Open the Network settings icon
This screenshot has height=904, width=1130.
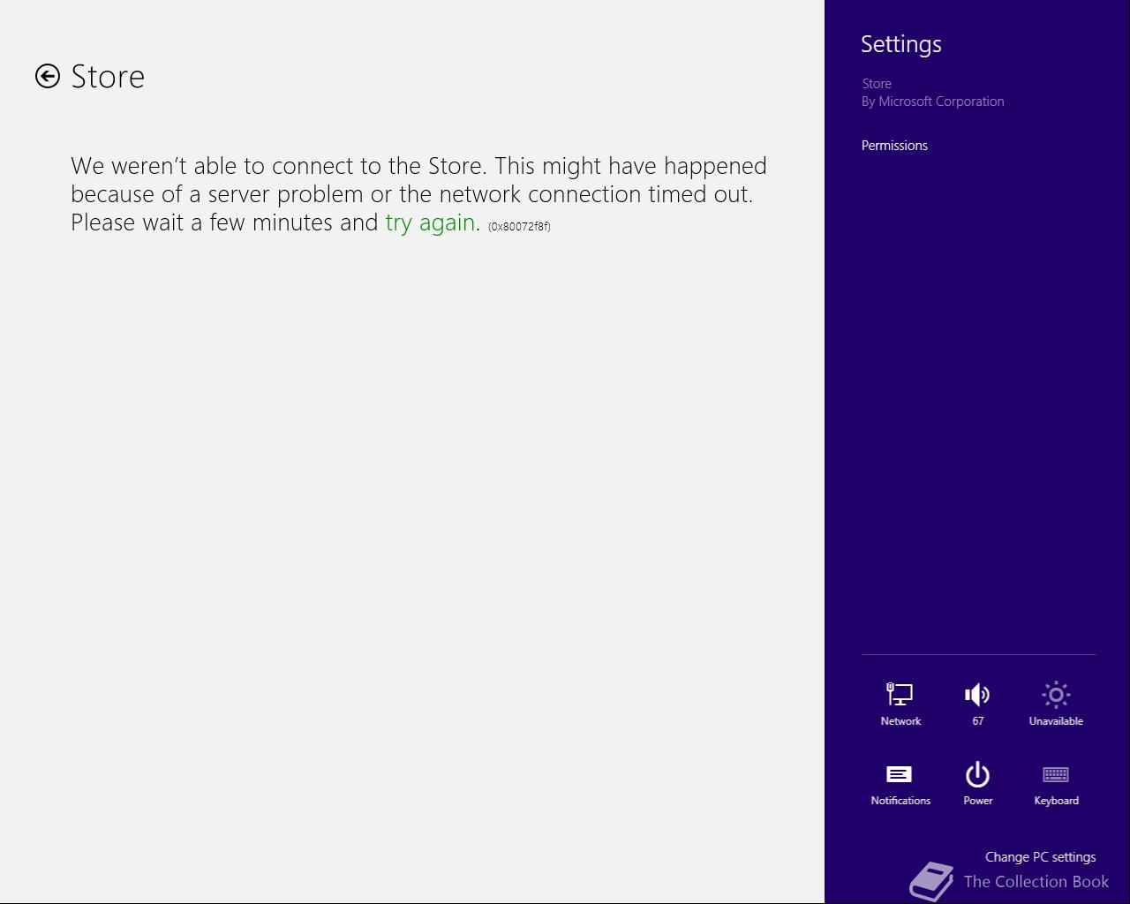900,704
